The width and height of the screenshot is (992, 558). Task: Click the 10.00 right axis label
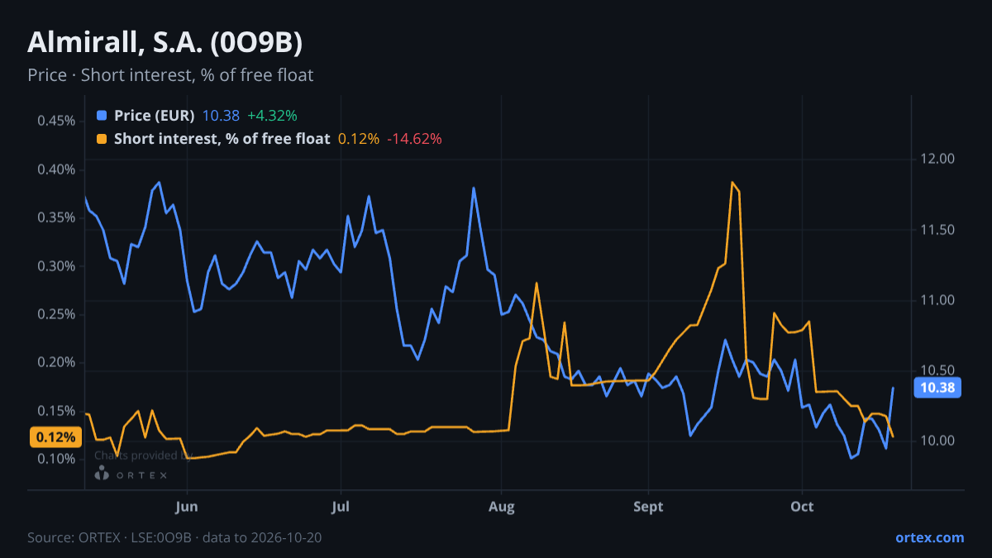(937, 441)
